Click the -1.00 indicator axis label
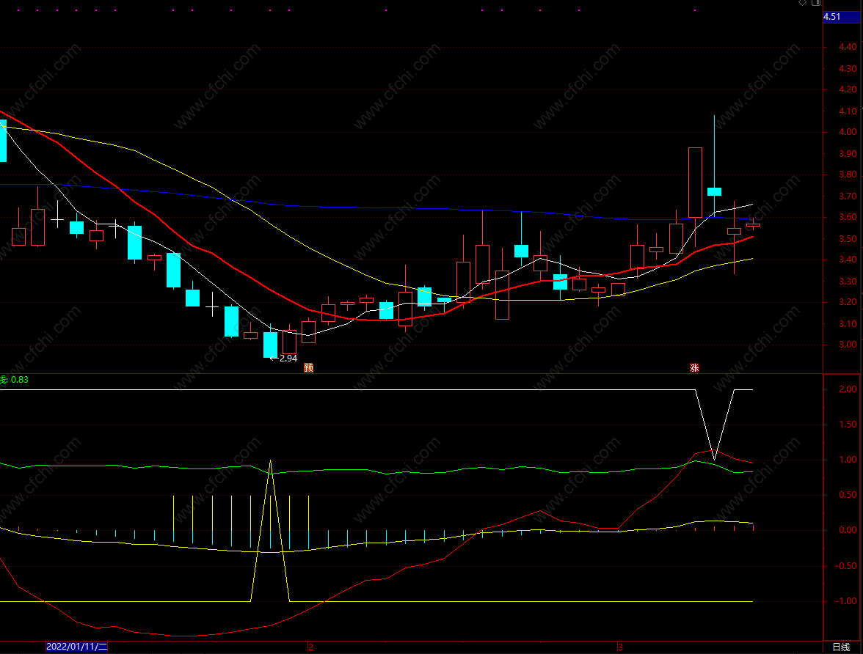Screen dimensions: 863x654 (x=847, y=600)
